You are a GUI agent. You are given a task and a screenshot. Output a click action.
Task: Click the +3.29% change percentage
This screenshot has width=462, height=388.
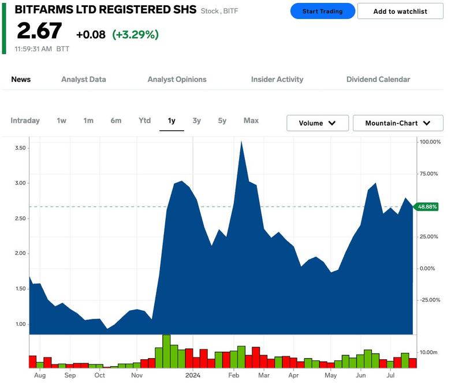[x=136, y=35]
